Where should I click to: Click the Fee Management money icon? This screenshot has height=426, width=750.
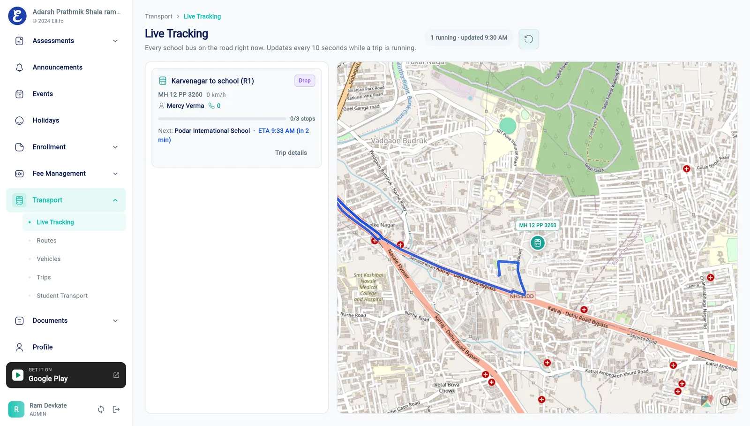[x=19, y=174]
